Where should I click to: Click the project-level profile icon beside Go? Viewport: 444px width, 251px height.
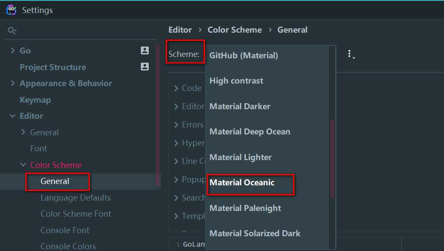pos(145,50)
